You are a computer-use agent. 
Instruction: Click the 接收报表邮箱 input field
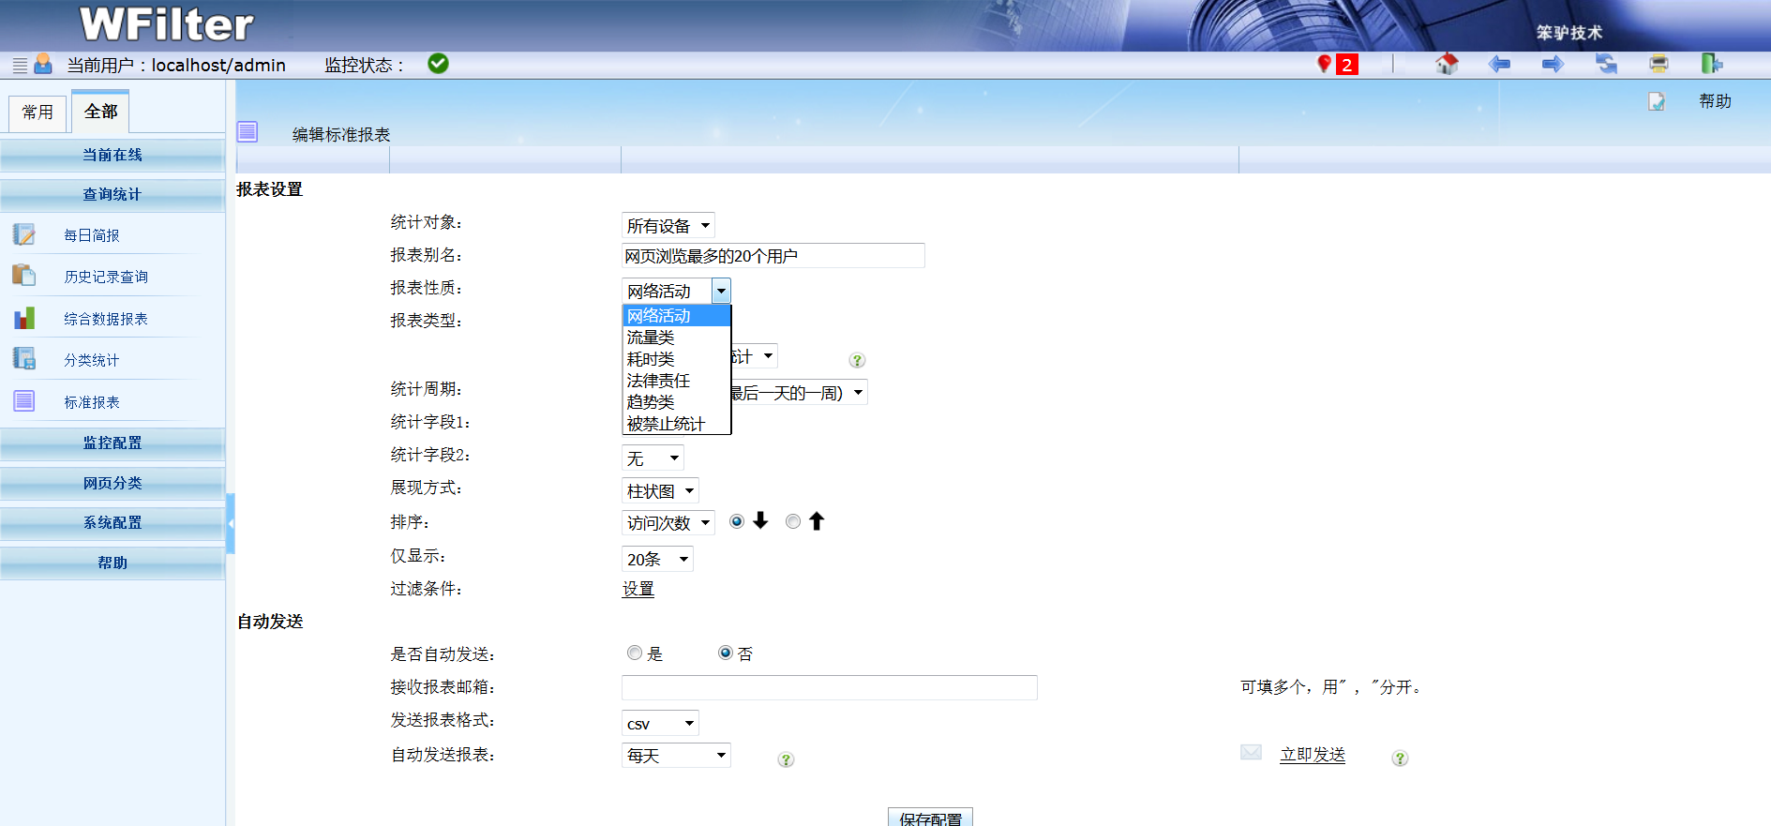[829, 687]
